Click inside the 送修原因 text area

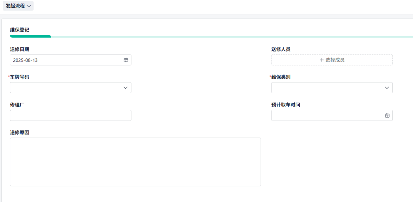pyautogui.click(x=135, y=161)
